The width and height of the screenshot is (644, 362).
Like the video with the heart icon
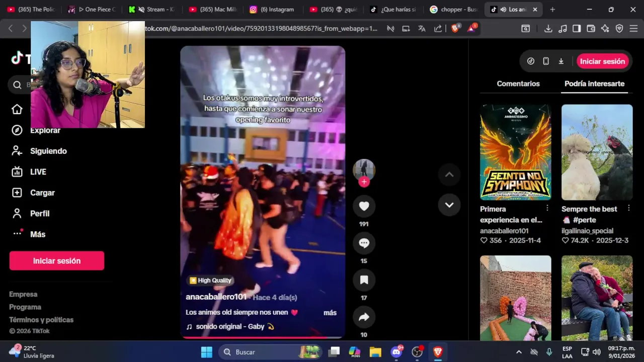coord(364,206)
